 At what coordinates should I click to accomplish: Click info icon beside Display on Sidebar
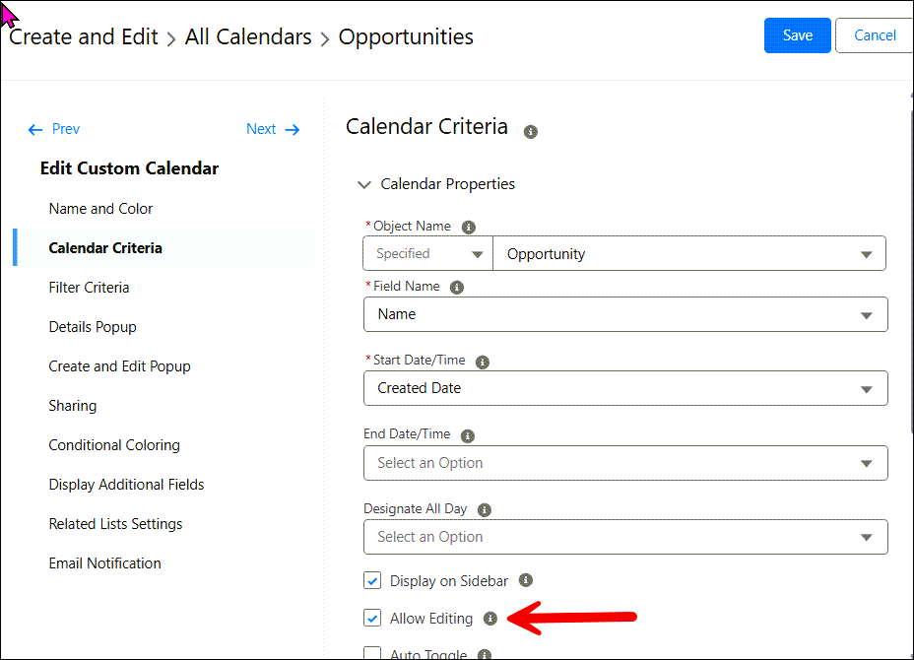click(526, 581)
